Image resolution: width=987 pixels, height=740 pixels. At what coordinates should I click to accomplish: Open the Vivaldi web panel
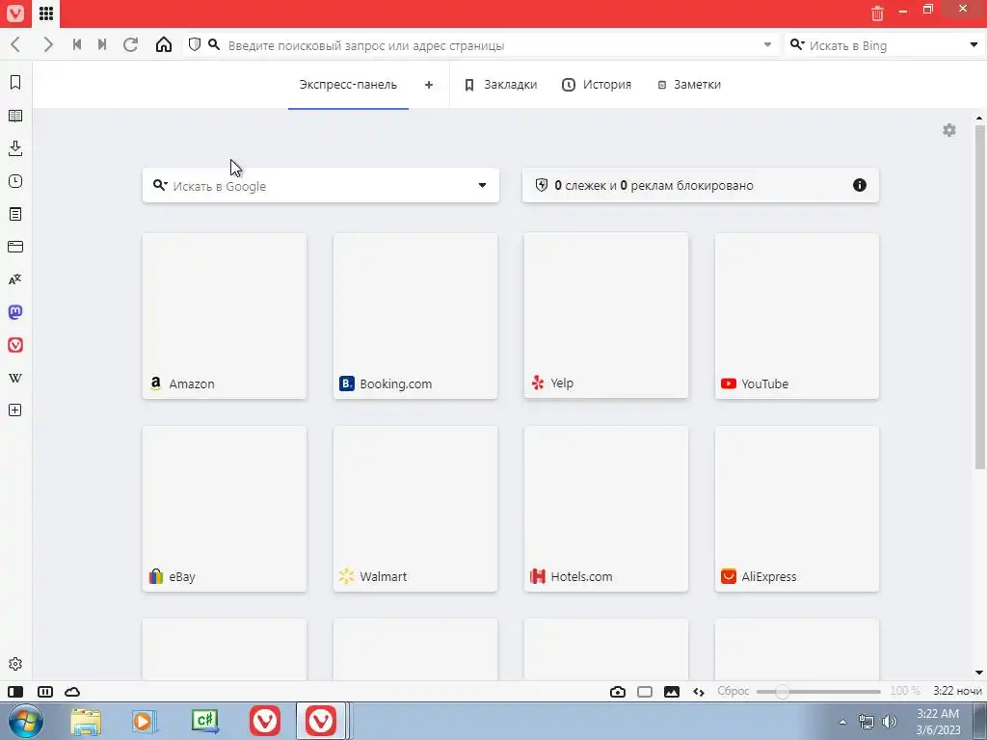pyautogui.click(x=15, y=345)
